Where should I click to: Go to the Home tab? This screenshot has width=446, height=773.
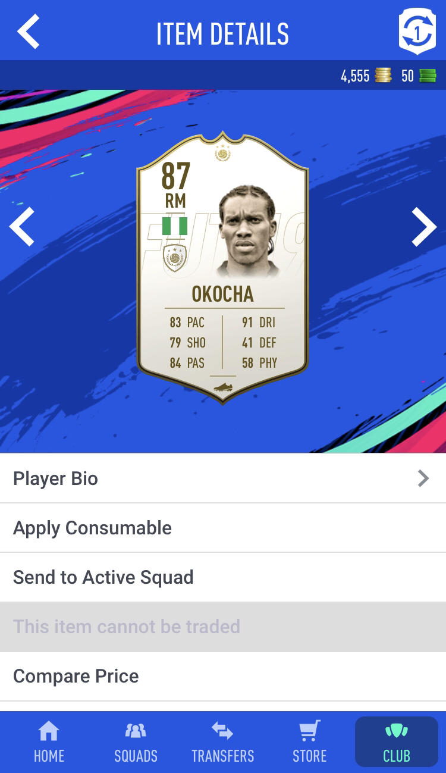49,741
